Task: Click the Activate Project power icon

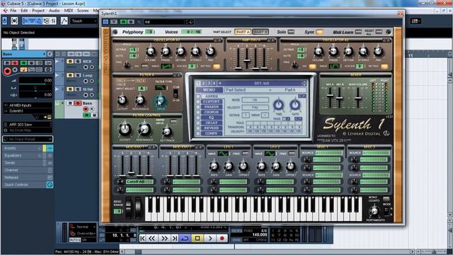Action: [x=5, y=21]
